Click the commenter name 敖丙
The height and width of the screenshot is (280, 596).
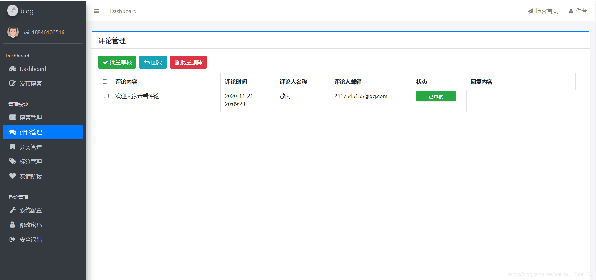(285, 96)
